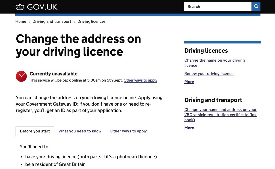Screen dimensions: 275x169
Task: Click the magnifying glass search button
Action: click(256, 6)
